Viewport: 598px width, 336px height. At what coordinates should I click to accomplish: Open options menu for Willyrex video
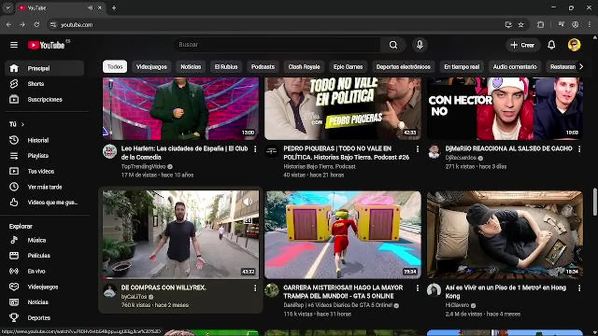point(255,288)
